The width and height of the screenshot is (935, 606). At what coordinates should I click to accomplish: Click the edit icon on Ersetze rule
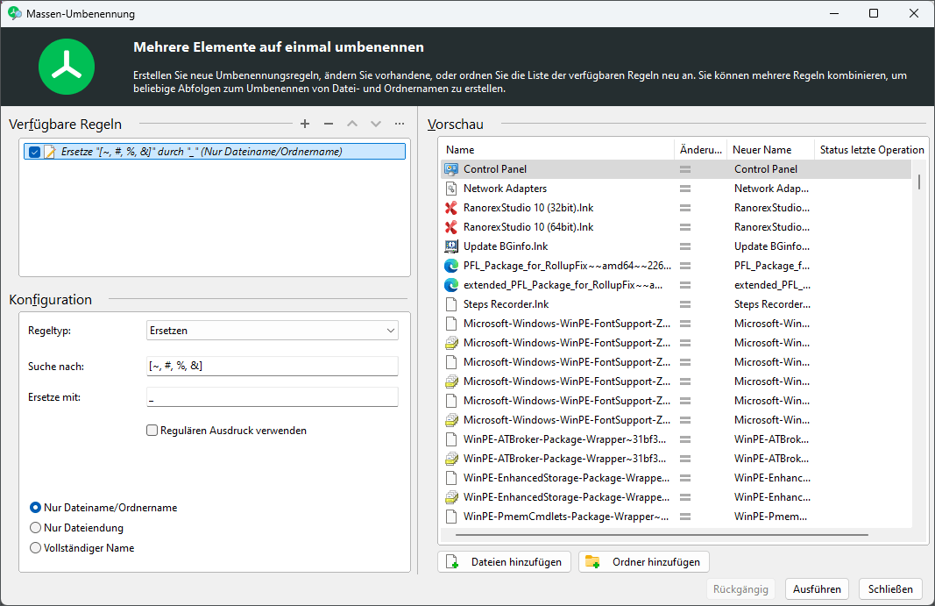click(50, 152)
